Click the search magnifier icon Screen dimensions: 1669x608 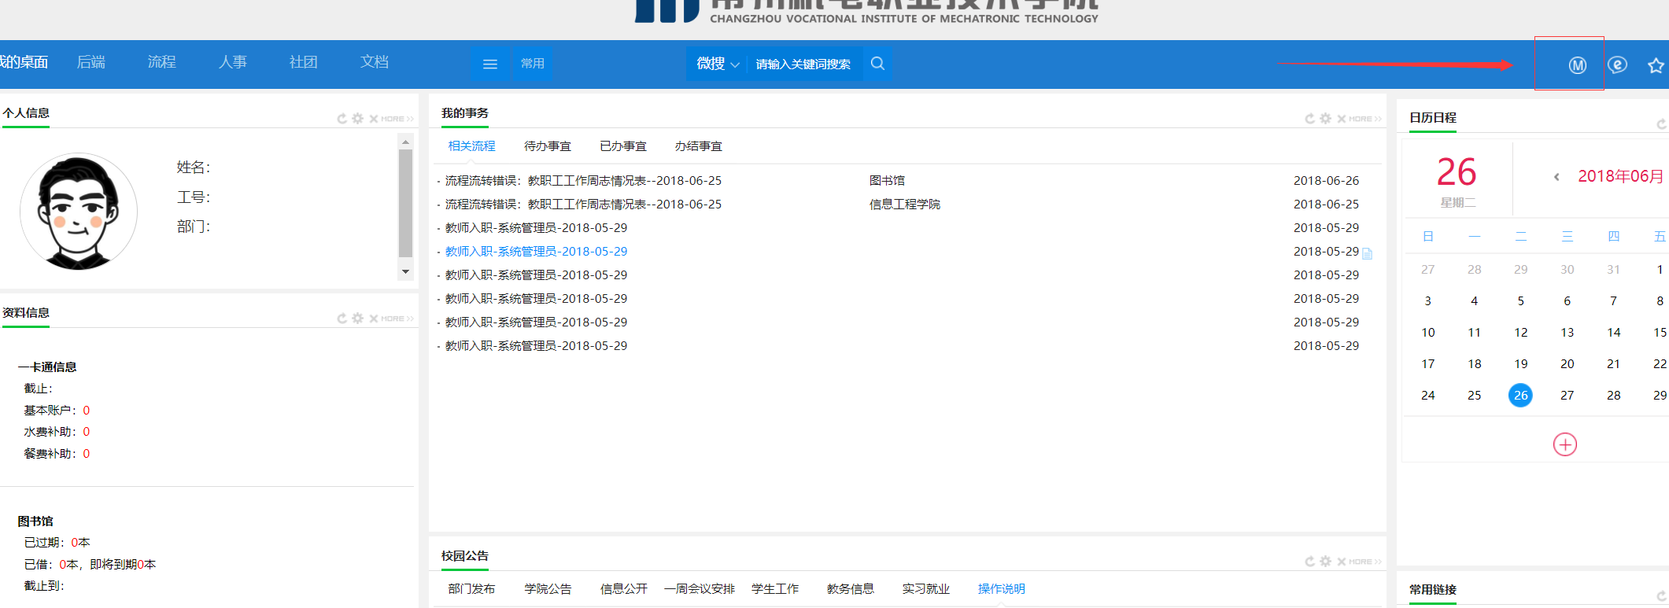click(x=877, y=64)
